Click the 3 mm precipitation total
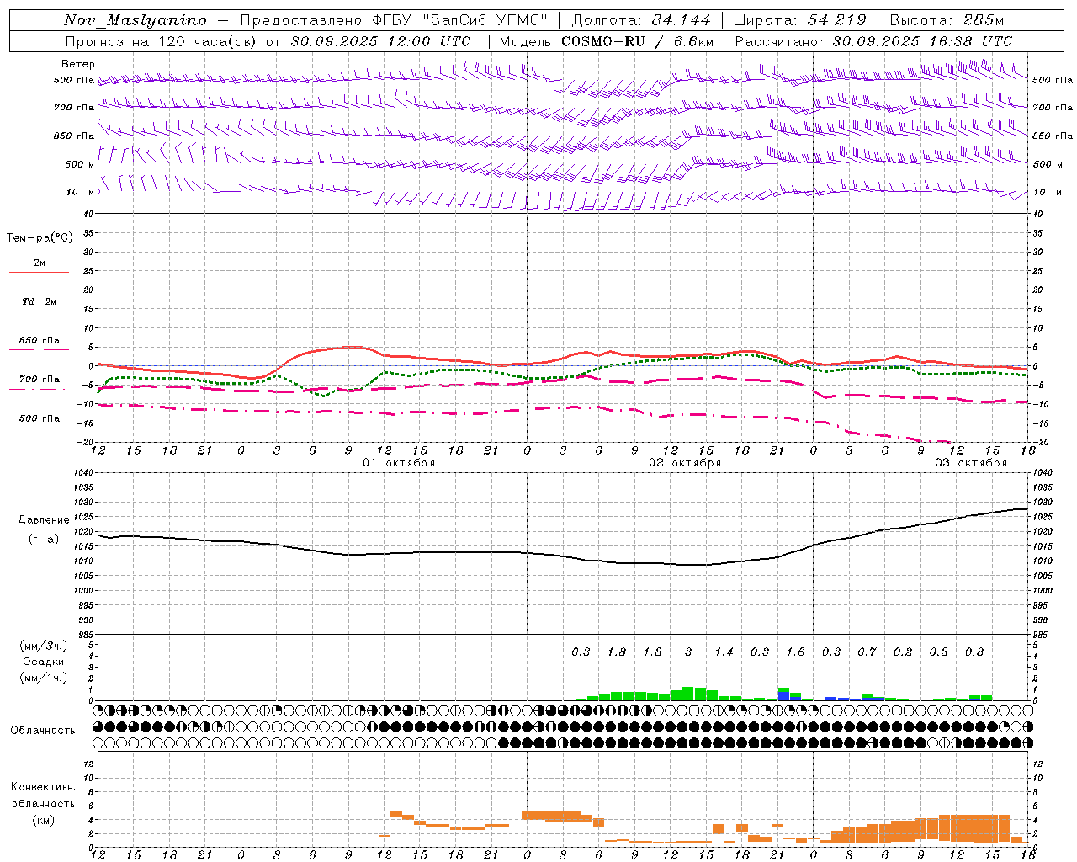 click(688, 652)
